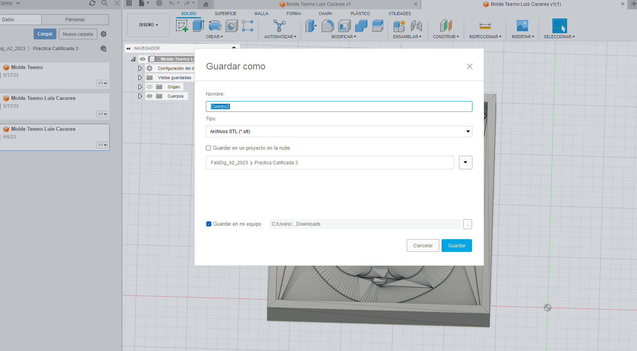Image resolution: width=637 pixels, height=351 pixels.
Task: Undo the last action
Action: click(172, 3)
